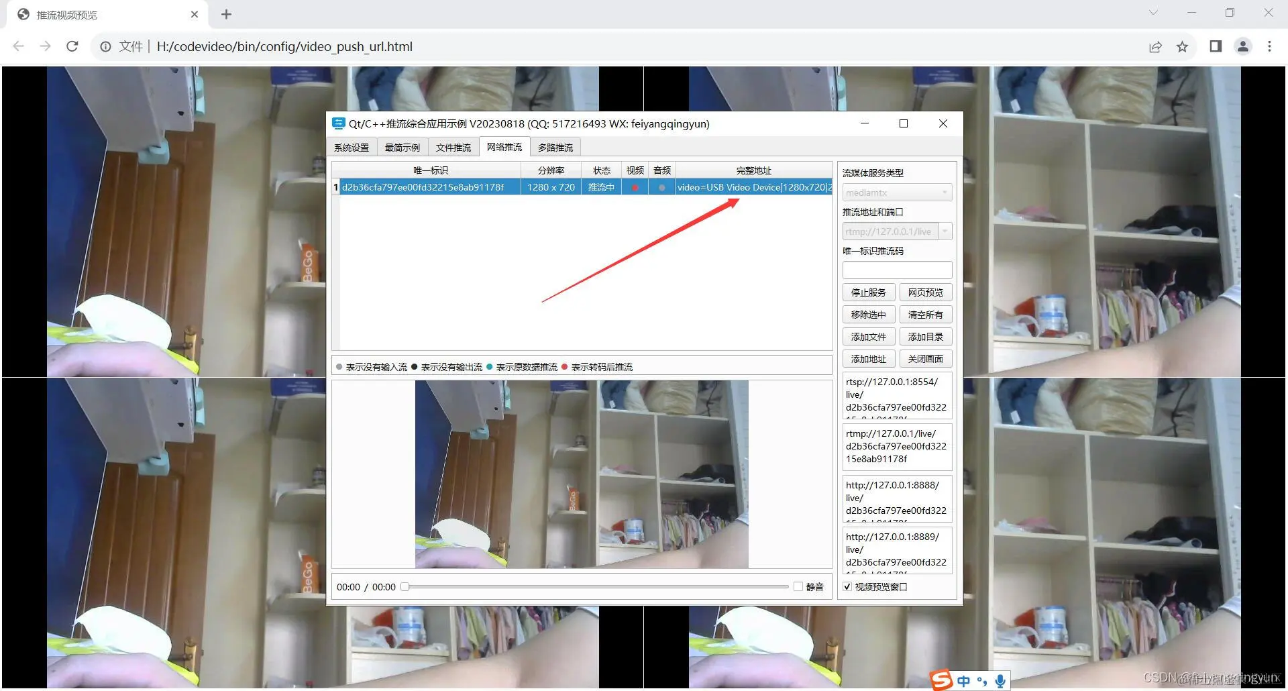Click the http://127.0.0.1:8889 address box

click(x=897, y=550)
